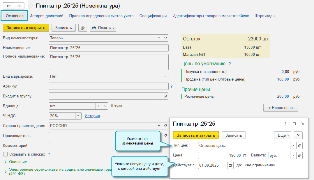This screenshot has width=314, height=180.
Task: Open the Печать dropdown button
Action: (103, 28)
